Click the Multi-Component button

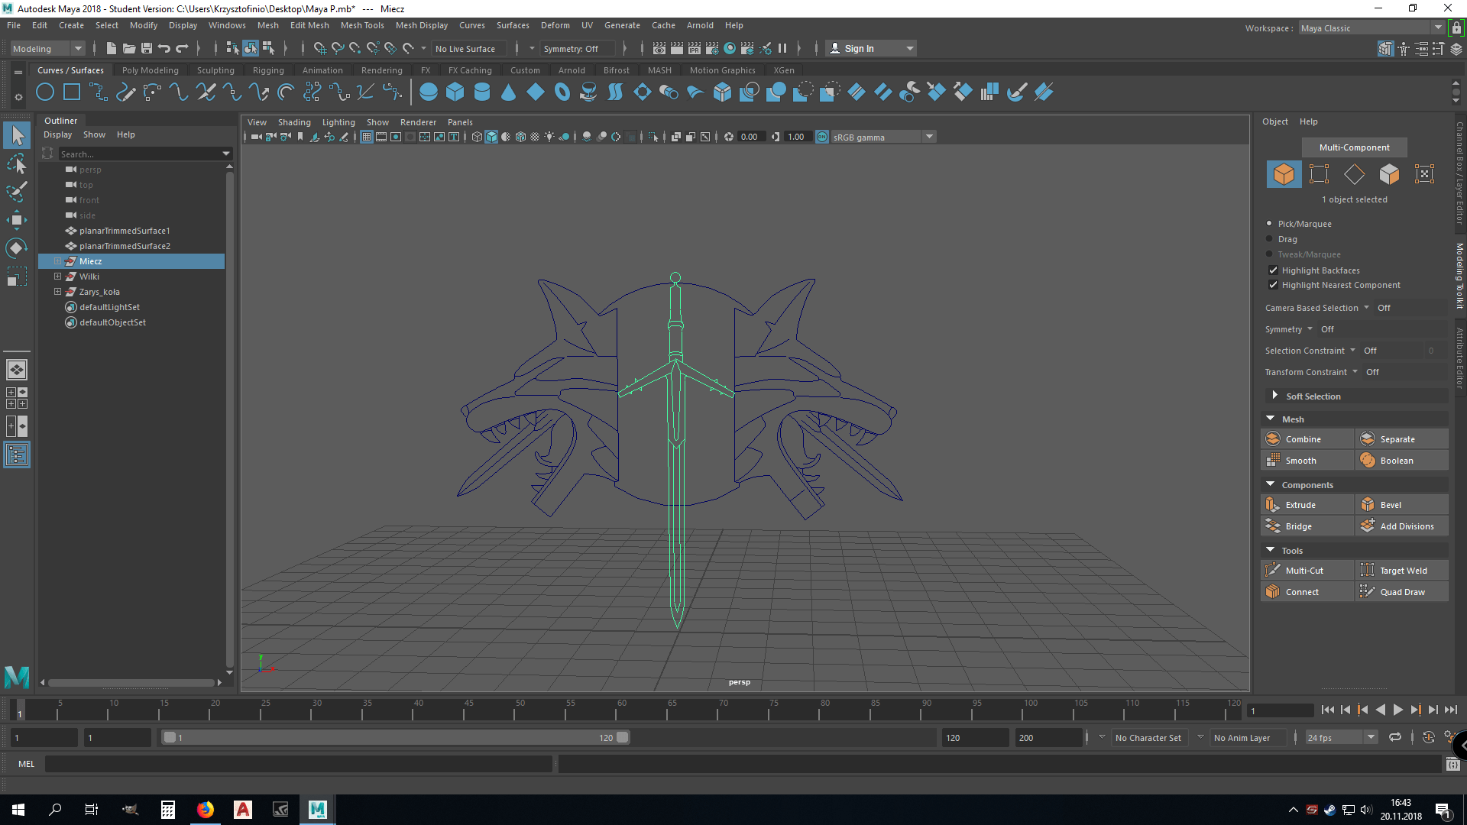tap(1354, 147)
